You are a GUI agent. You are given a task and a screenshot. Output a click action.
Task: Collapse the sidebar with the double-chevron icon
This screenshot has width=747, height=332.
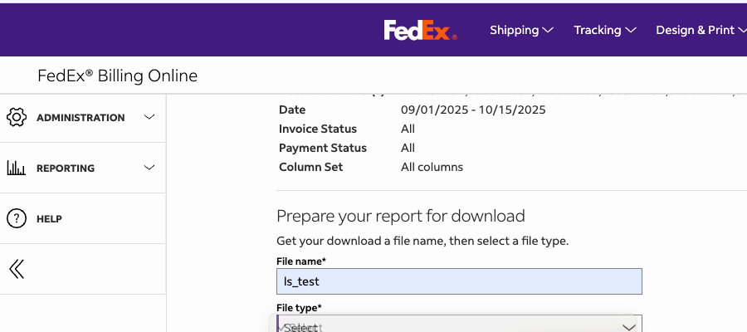[x=17, y=269]
